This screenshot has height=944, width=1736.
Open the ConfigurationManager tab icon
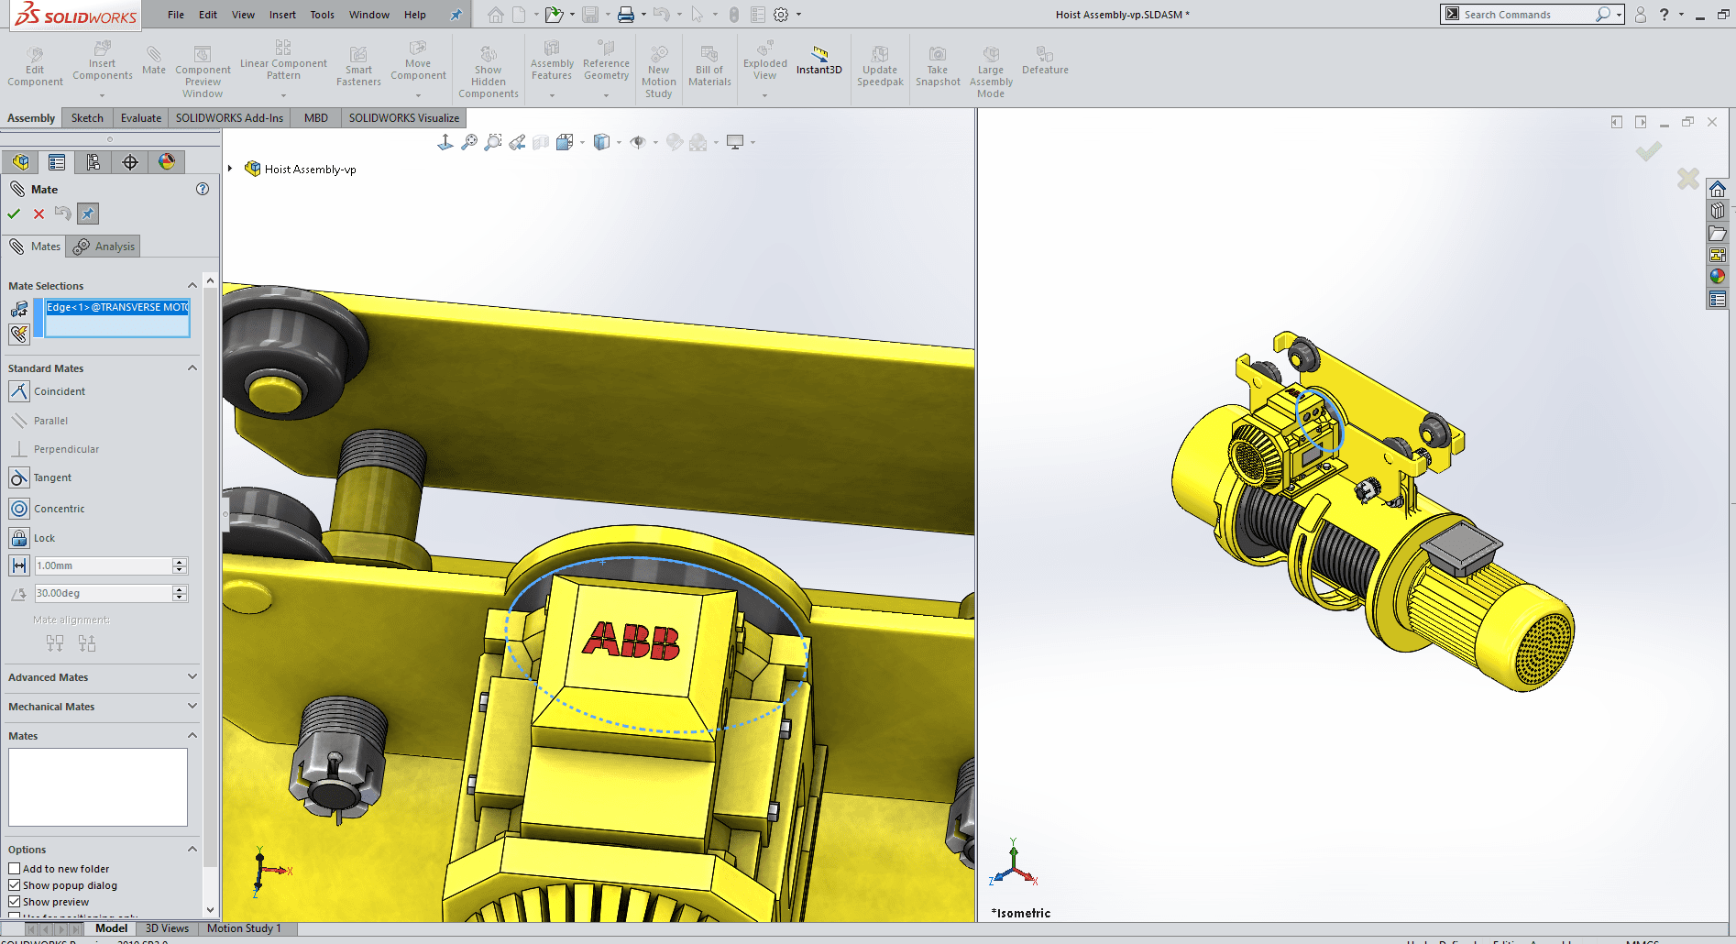pyautogui.click(x=93, y=162)
